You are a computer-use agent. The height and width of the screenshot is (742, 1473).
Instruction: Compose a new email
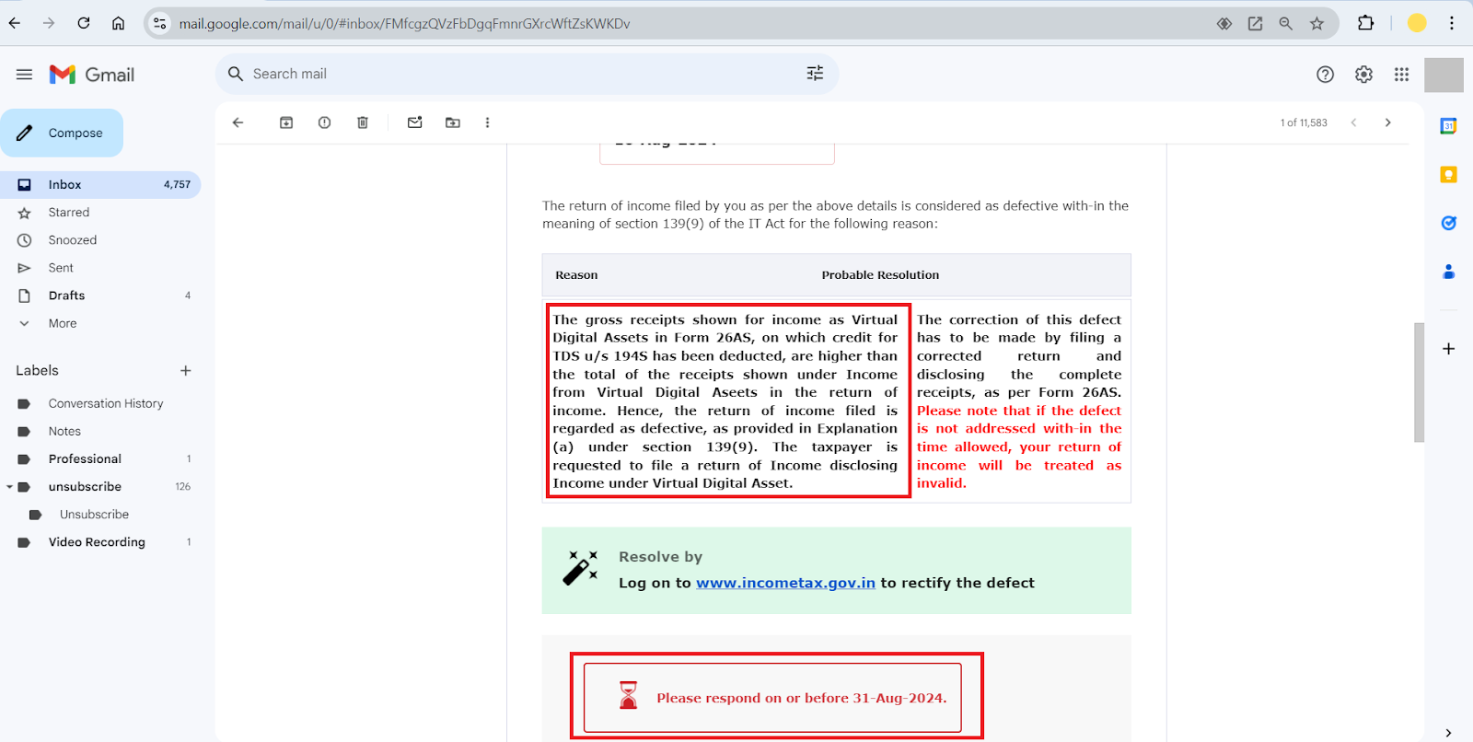point(62,133)
